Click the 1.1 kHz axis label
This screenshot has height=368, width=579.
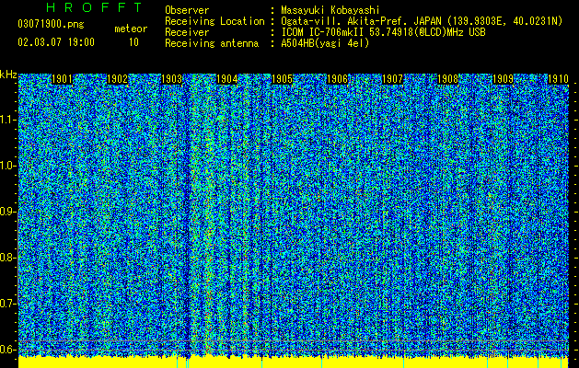[x=8, y=120]
